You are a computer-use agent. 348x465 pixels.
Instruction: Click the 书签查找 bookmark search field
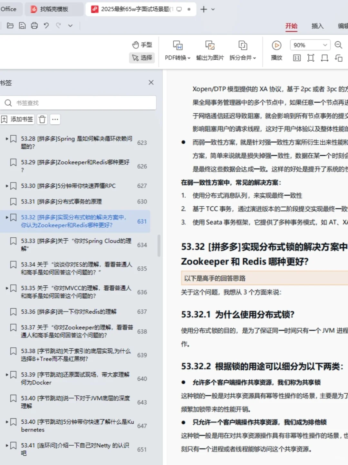pos(78,103)
